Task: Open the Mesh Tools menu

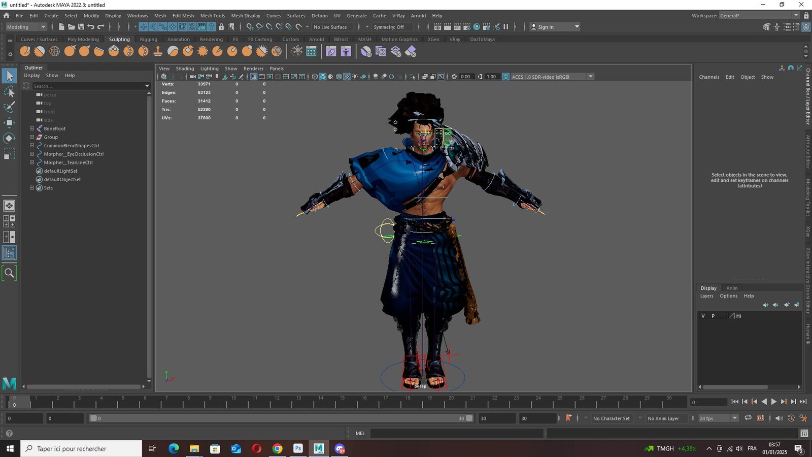Action: pyautogui.click(x=212, y=16)
